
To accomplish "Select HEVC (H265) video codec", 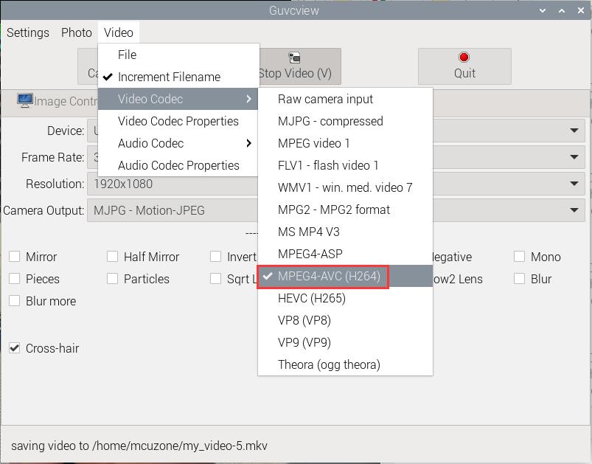I will 311,298.
